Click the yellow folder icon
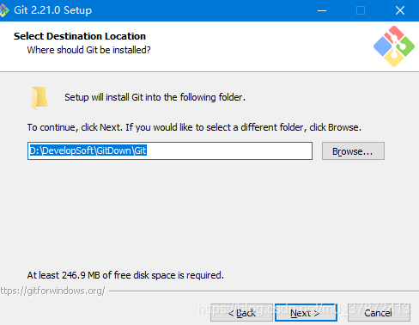The image size is (419, 325). [x=39, y=98]
